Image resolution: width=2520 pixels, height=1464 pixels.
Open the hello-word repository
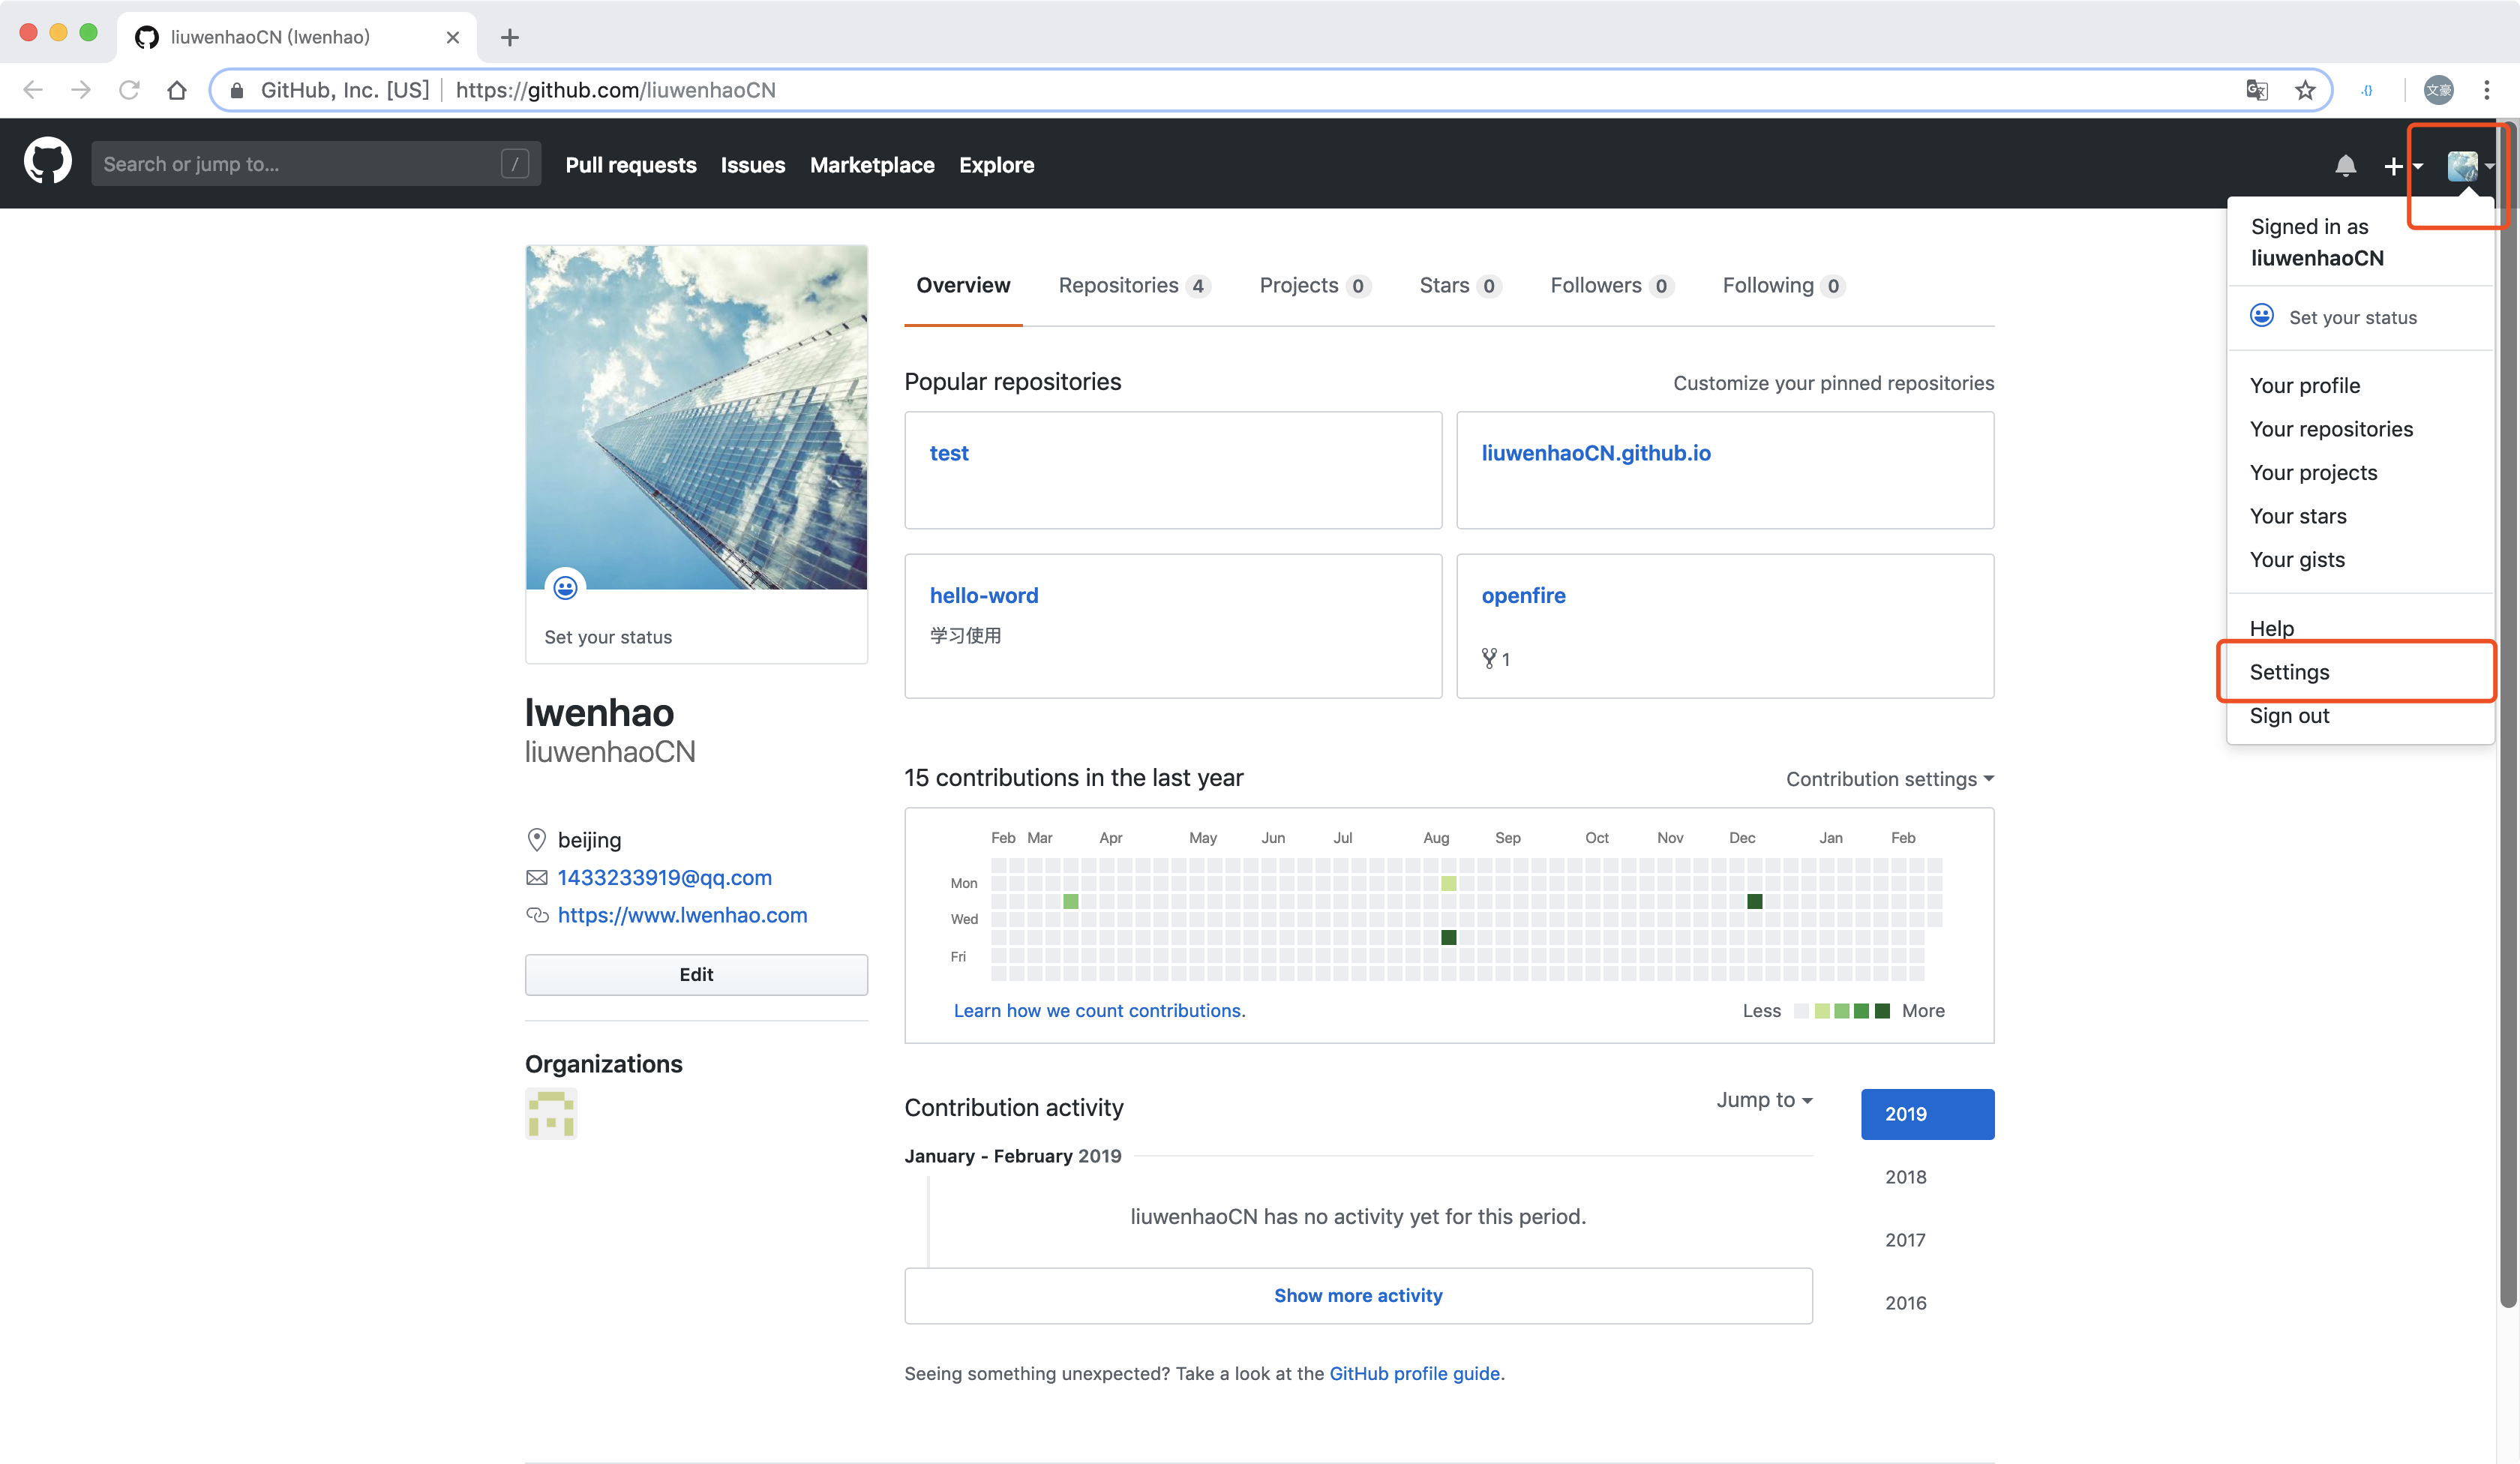click(x=984, y=595)
